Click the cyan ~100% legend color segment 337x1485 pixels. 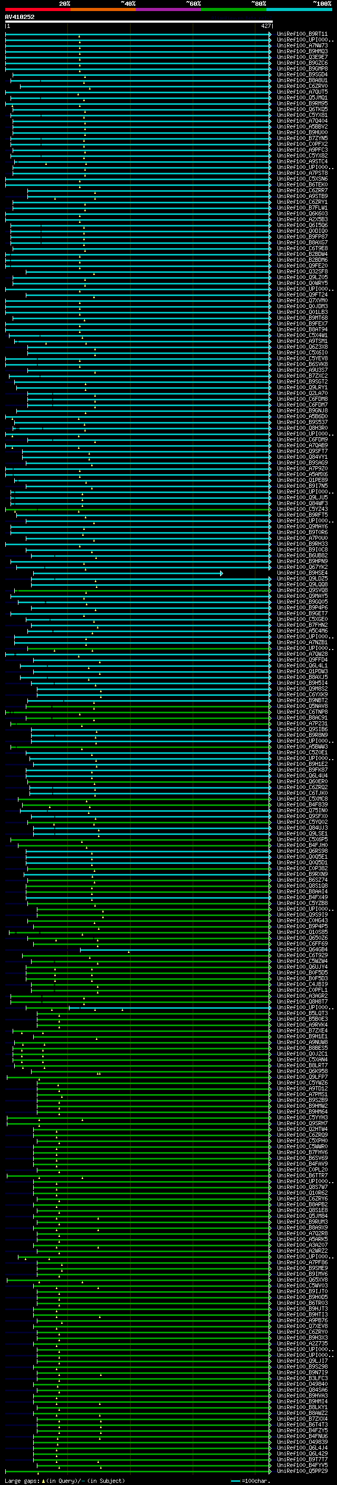click(299, 9)
